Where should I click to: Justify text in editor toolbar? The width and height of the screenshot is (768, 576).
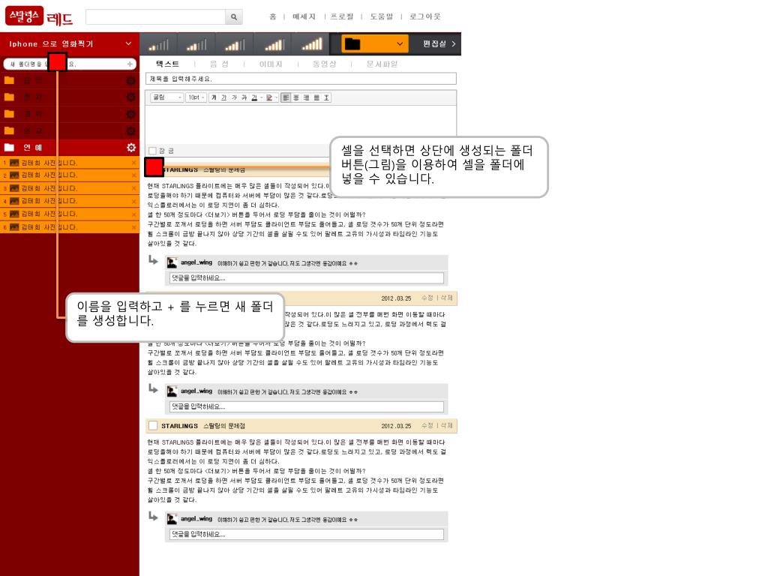coord(316,97)
